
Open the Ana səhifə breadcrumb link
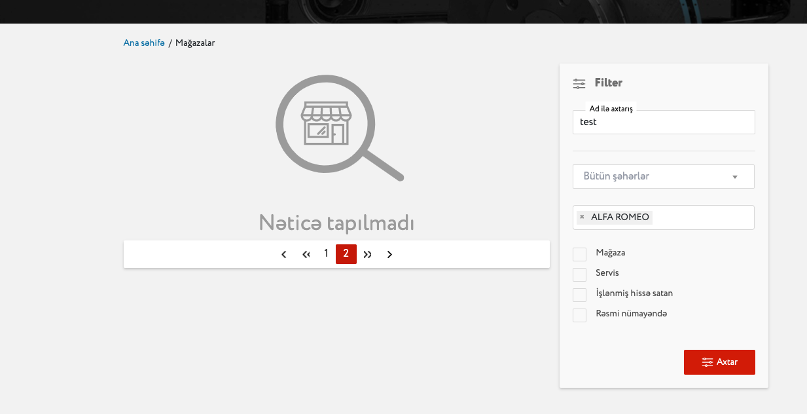click(144, 43)
